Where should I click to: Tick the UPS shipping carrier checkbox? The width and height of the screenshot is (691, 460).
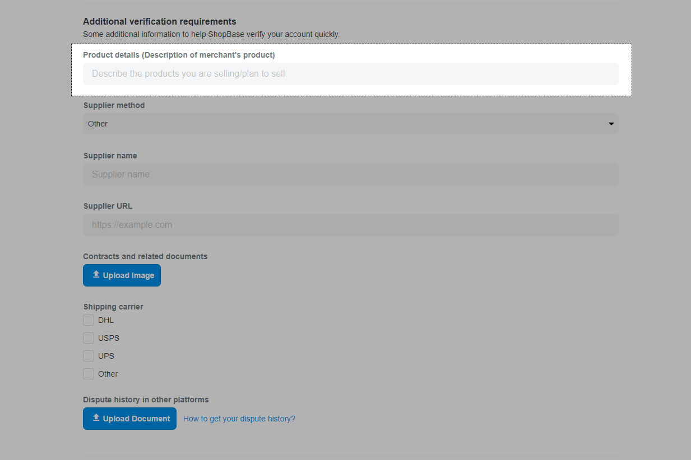coord(89,356)
